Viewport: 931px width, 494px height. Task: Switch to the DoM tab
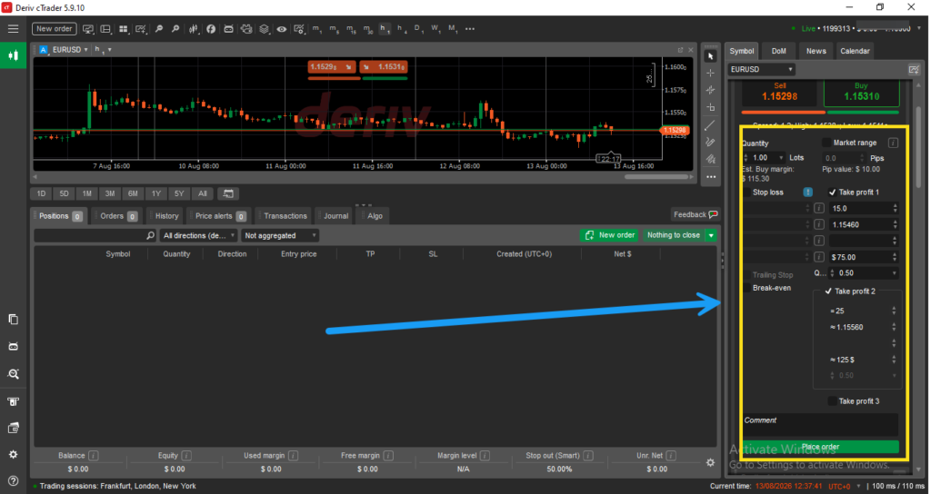point(778,51)
